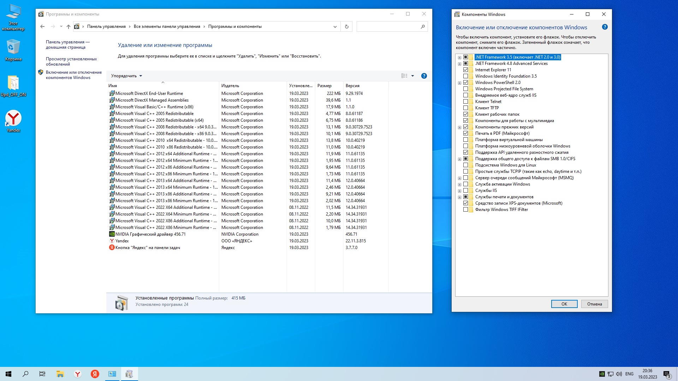Expand .NET Framework 3.5 tree node
This screenshot has width=678, height=381.
tap(459, 58)
